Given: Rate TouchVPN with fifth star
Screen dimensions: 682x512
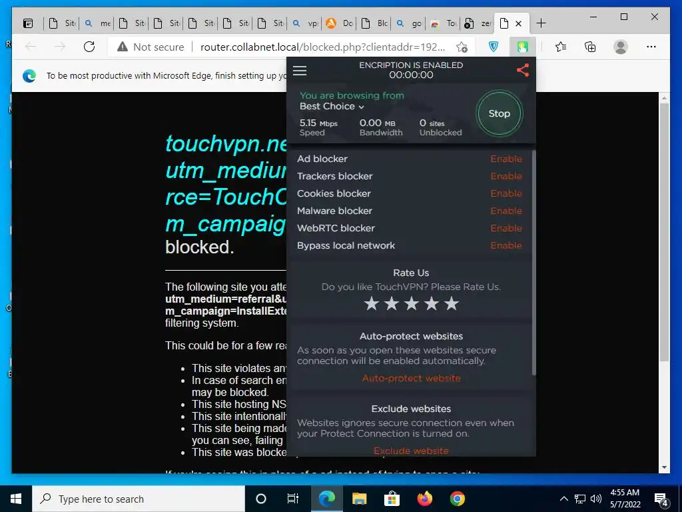Looking at the screenshot, I should pyautogui.click(x=452, y=303).
